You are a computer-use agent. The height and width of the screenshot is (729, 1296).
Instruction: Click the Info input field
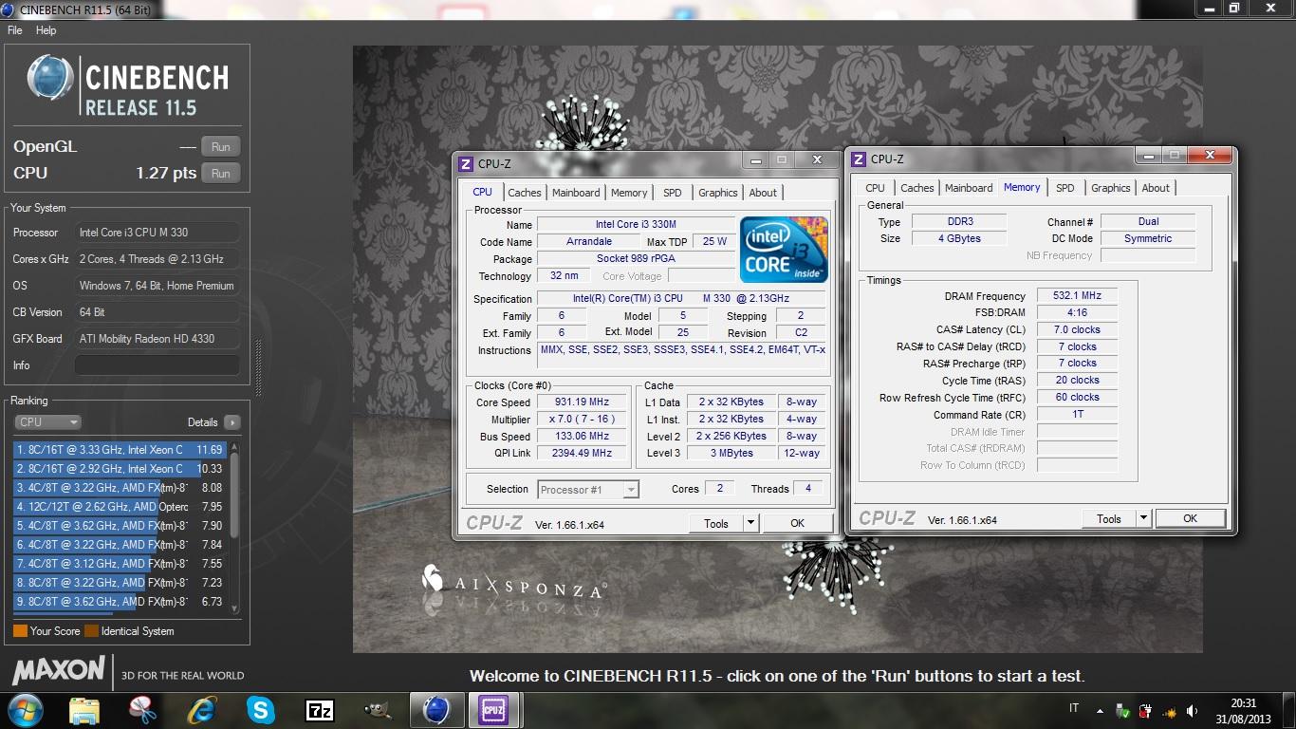pyautogui.click(x=157, y=365)
